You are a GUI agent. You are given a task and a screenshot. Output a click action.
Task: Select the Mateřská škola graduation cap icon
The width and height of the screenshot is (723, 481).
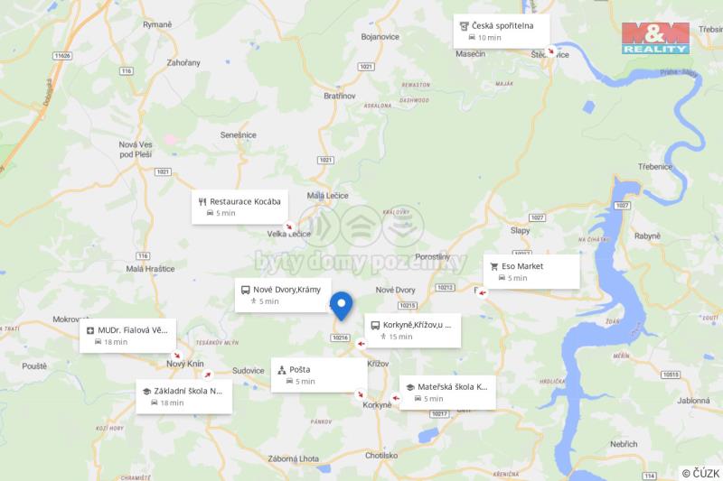(x=410, y=387)
